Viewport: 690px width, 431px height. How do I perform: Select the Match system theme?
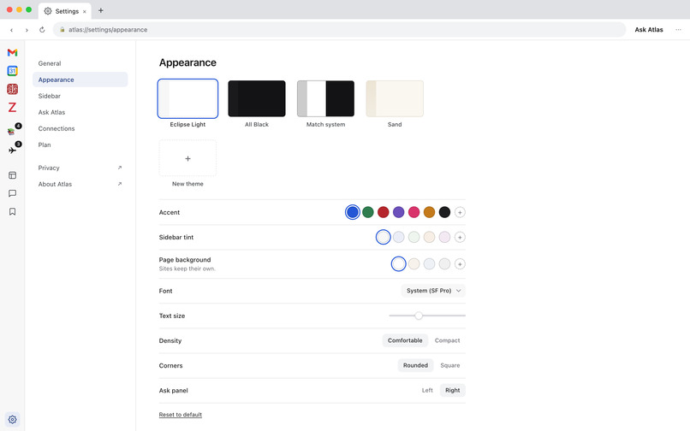pyautogui.click(x=325, y=98)
